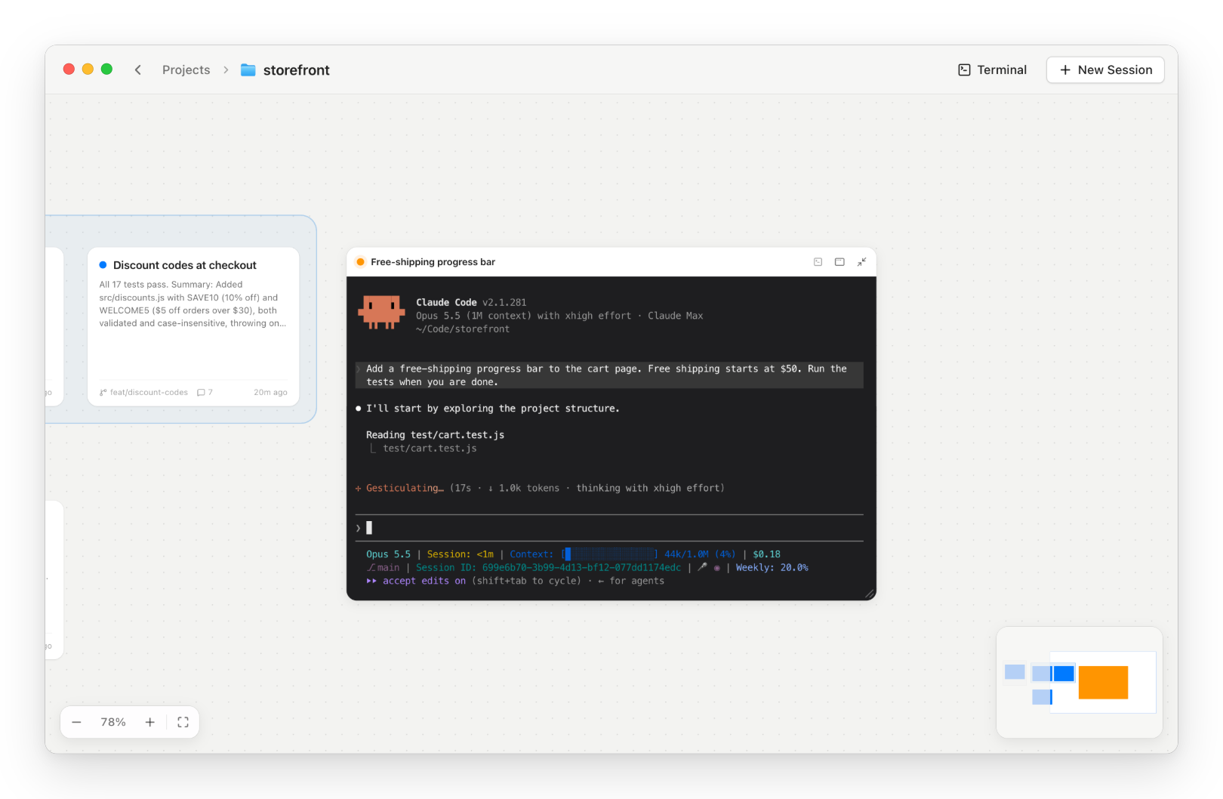Focus the terminal prompt input line

(x=609, y=528)
